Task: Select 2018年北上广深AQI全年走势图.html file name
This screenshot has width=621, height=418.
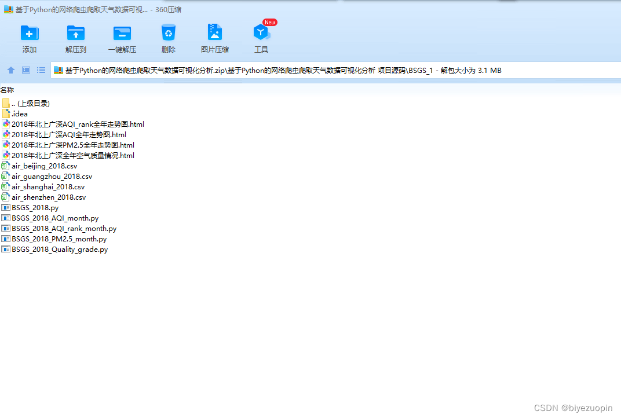Action: (x=69, y=134)
